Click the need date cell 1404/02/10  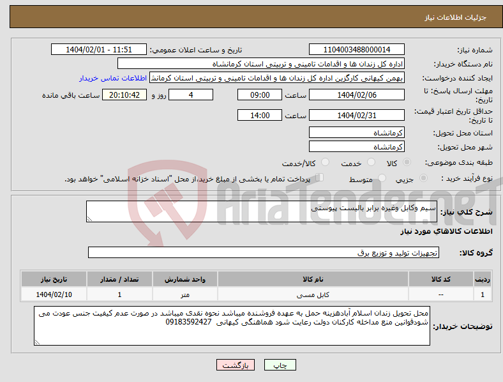[x=54, y=294]
